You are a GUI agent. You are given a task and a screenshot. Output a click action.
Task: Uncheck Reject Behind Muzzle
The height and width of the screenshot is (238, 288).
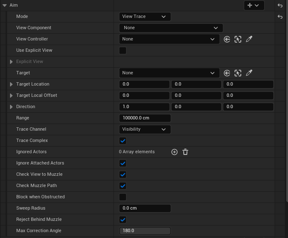(x=123, y=220)
